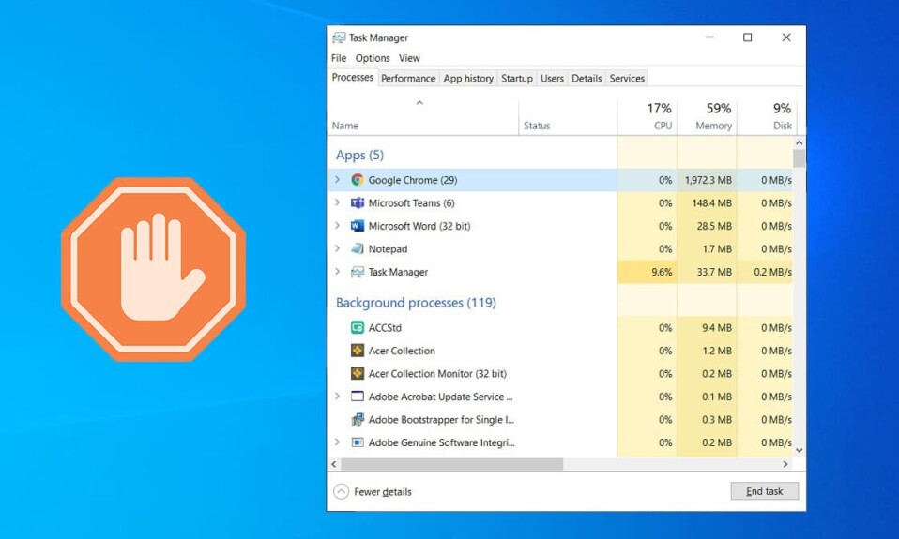Click the End task button
This screenshot has width=899, height=539.
tap(764, 491)
